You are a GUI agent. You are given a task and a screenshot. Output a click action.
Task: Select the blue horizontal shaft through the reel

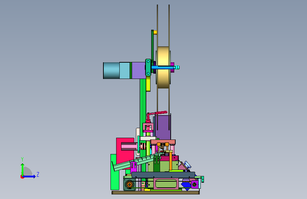pyautogui.click(x=163, y=68)
